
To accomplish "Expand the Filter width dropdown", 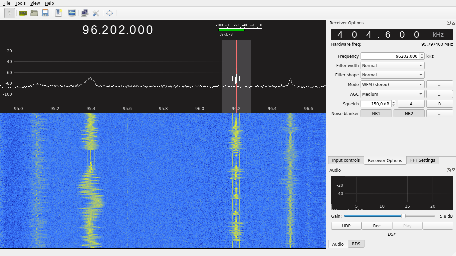I will click(x=392, y=66).
